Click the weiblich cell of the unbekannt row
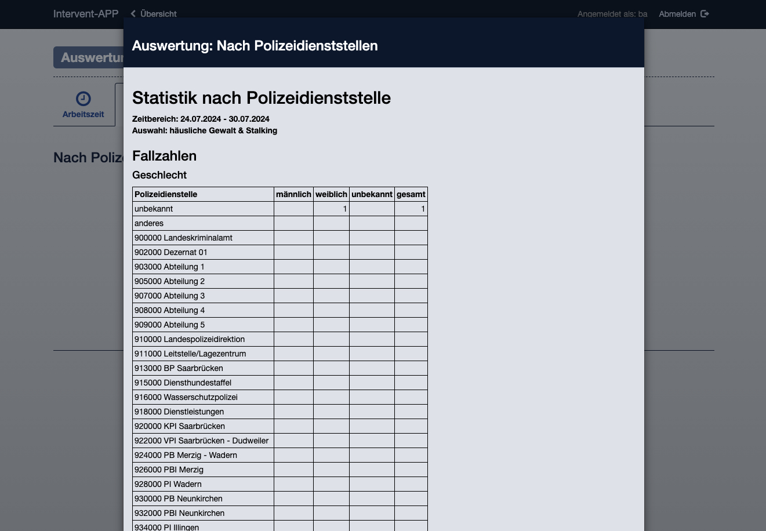Viewport: 766px width, 531px height. click(332, 209)
